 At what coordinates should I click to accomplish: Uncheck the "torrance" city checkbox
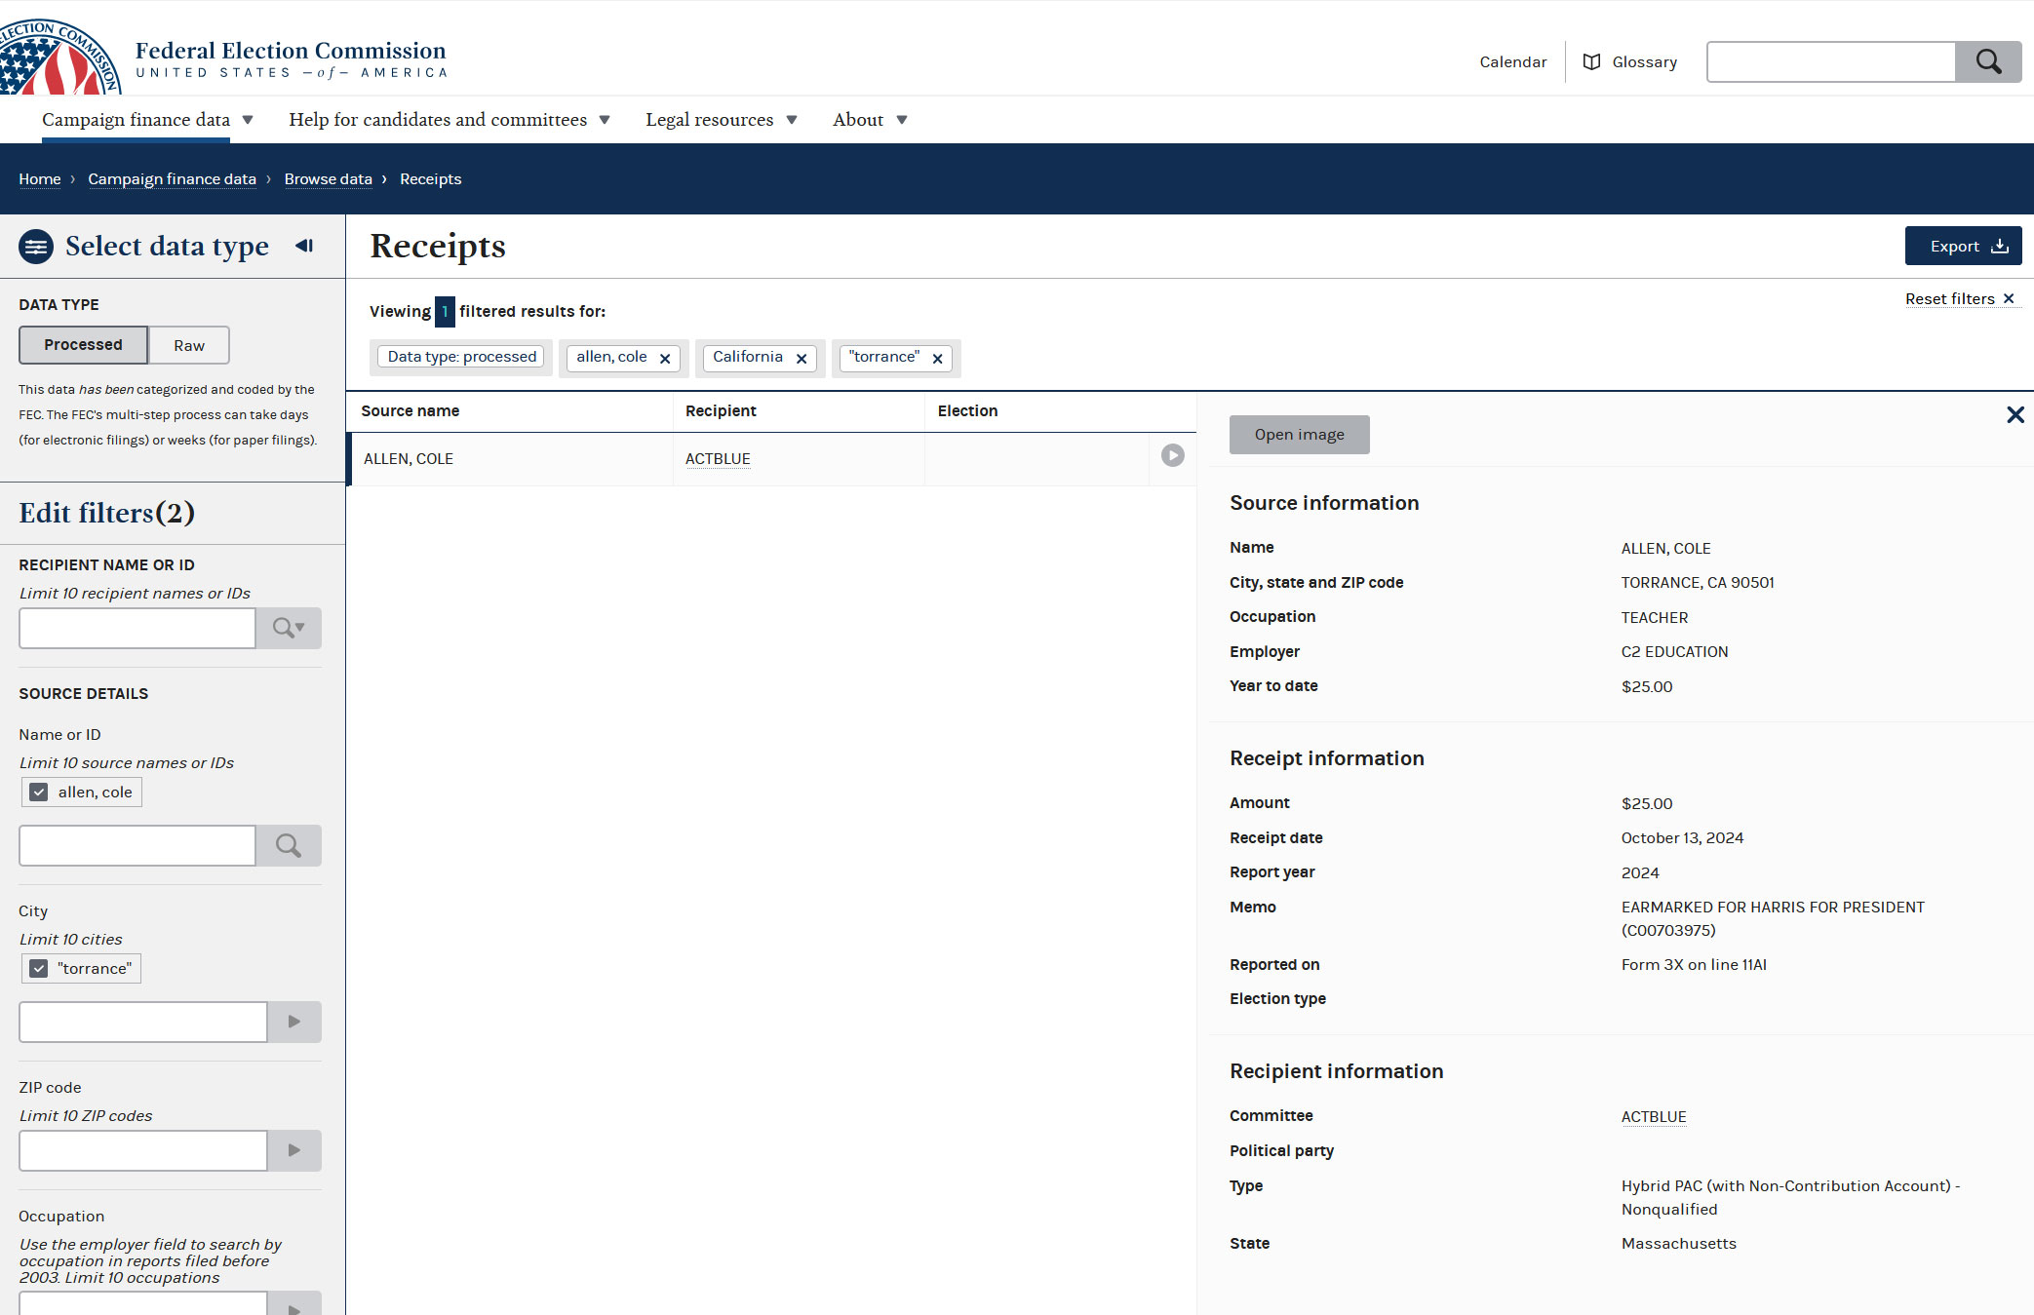[x=39, y=969]
